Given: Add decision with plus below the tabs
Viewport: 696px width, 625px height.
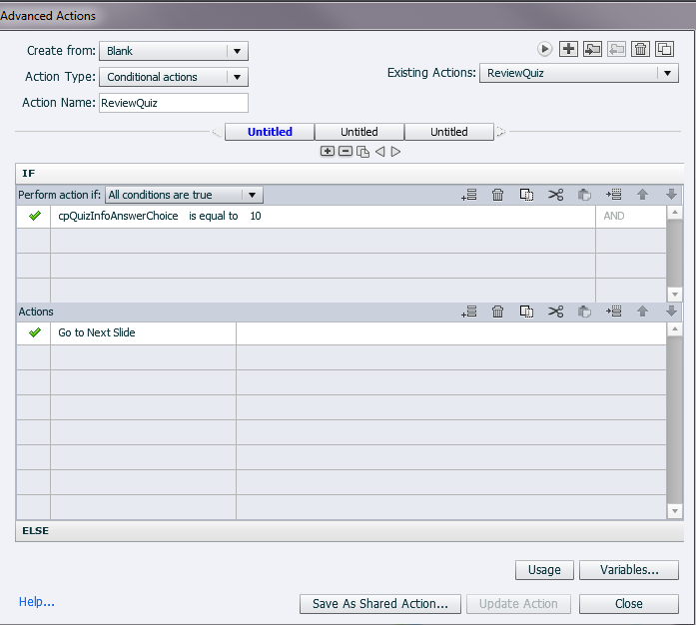Looking at the screenshot, I should pos(327,151).
